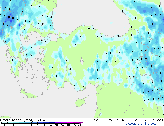Click the map value 18 beside 21

click(x=13, y=18)
